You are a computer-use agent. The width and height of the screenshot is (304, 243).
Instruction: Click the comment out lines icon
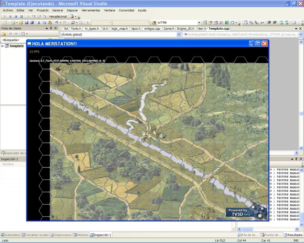click(281, 23)
